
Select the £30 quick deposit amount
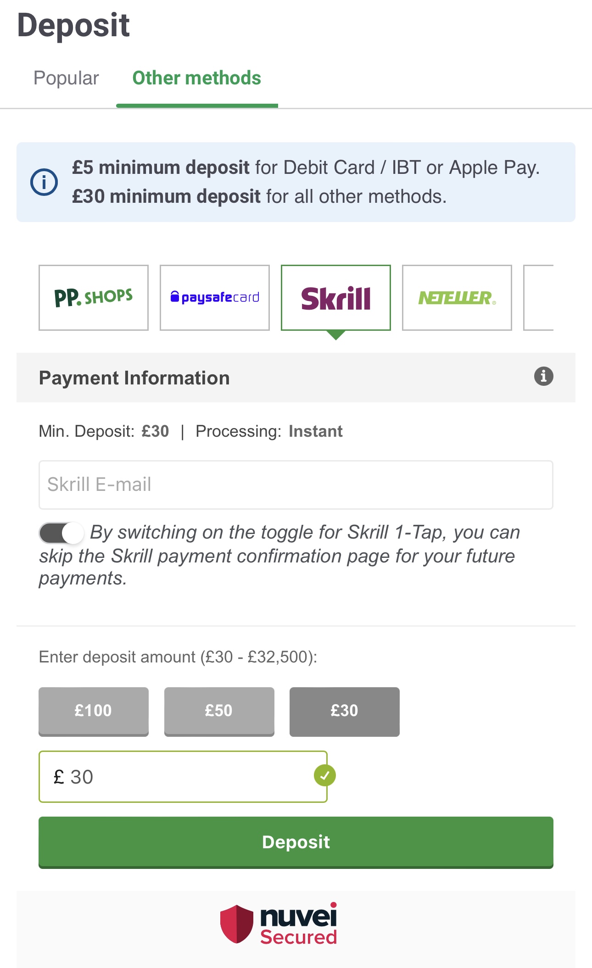click(x=344, y=711)
